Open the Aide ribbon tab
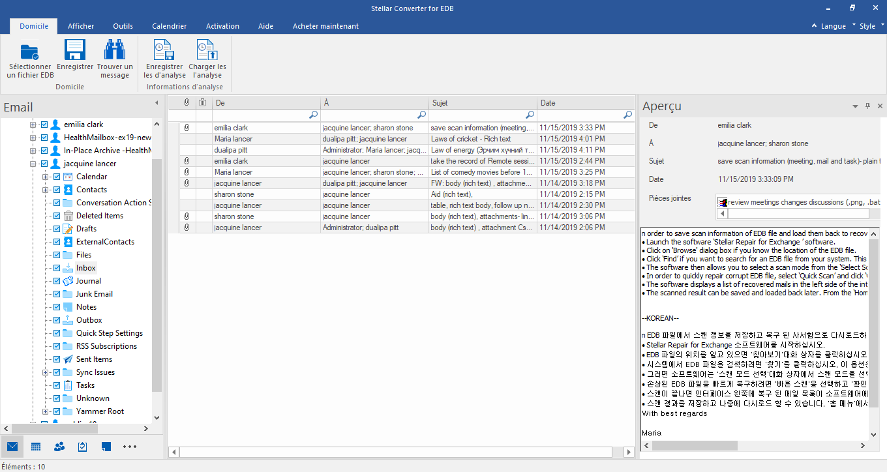Image resolution: width=887 pixels, height=472 pixels. (265, 26)
